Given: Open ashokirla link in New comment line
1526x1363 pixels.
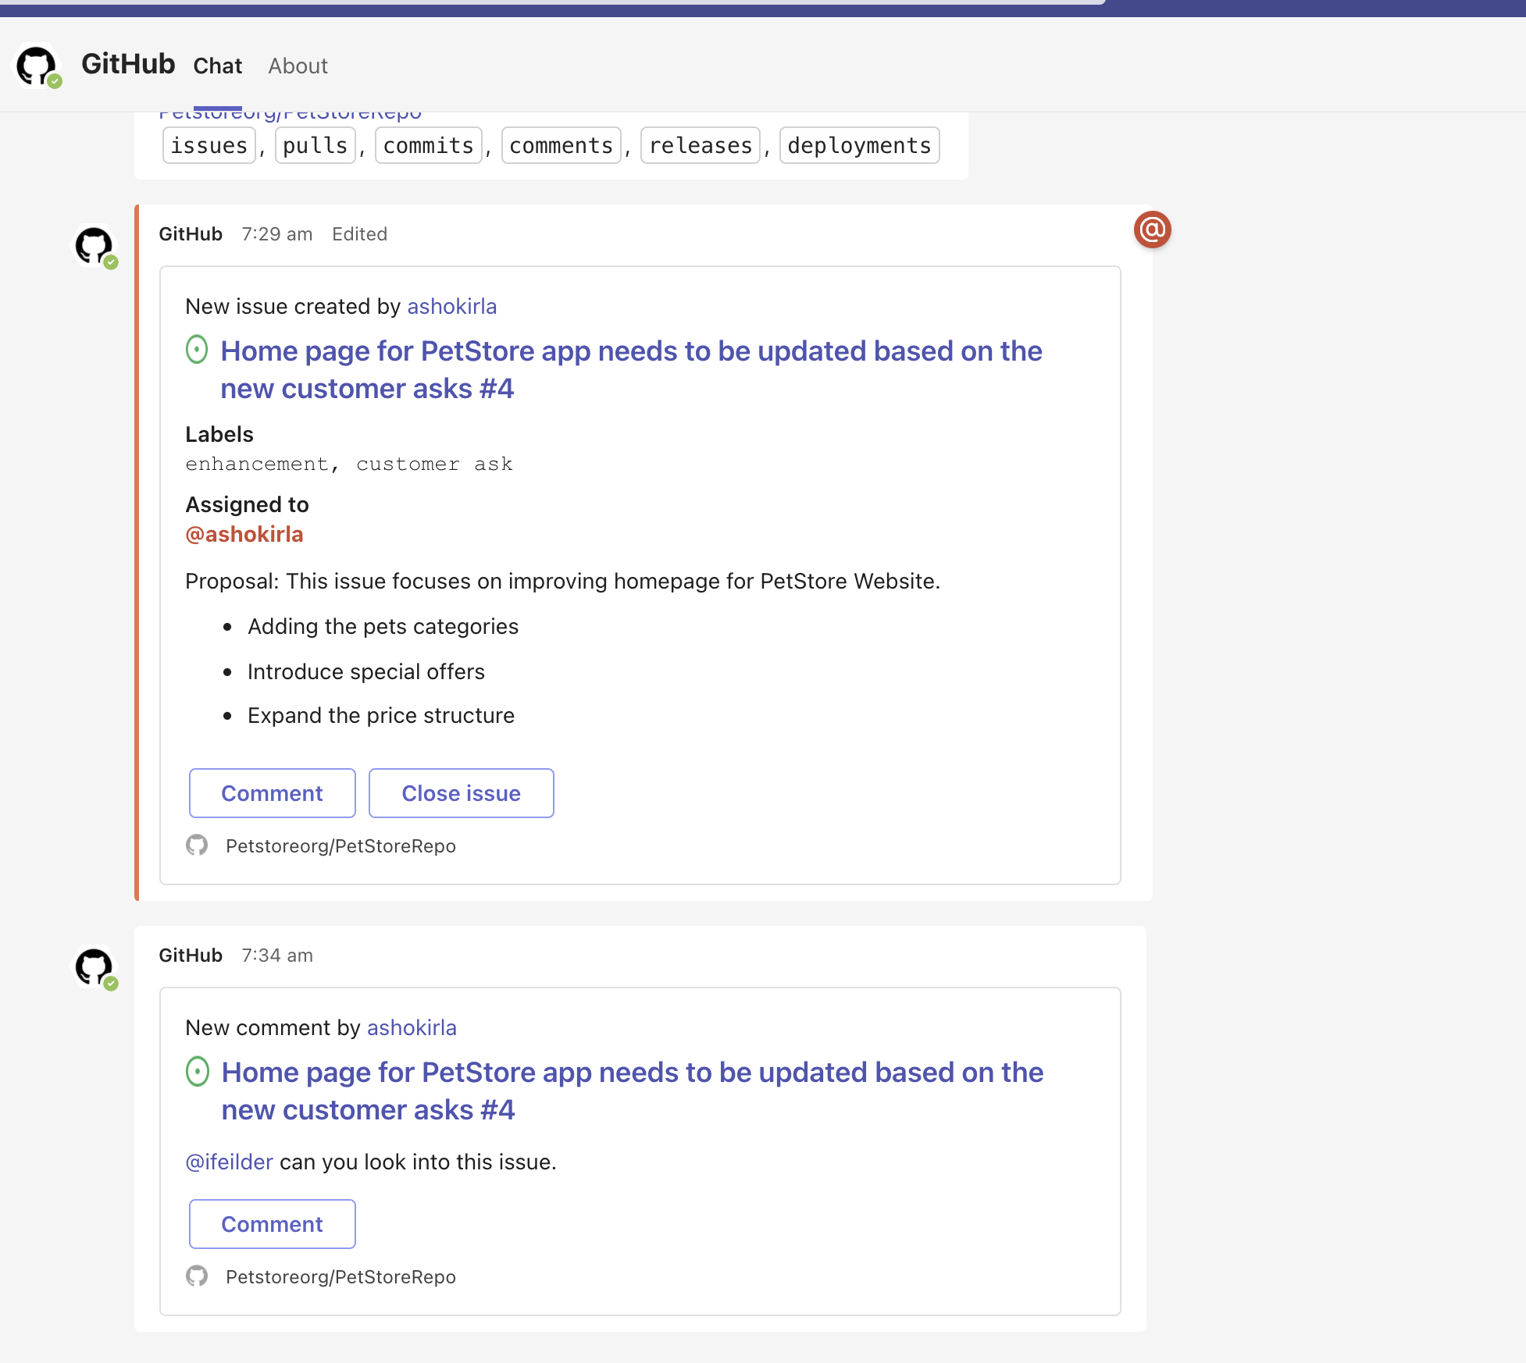Looking at the screenshot, I should pos(412,1028).
